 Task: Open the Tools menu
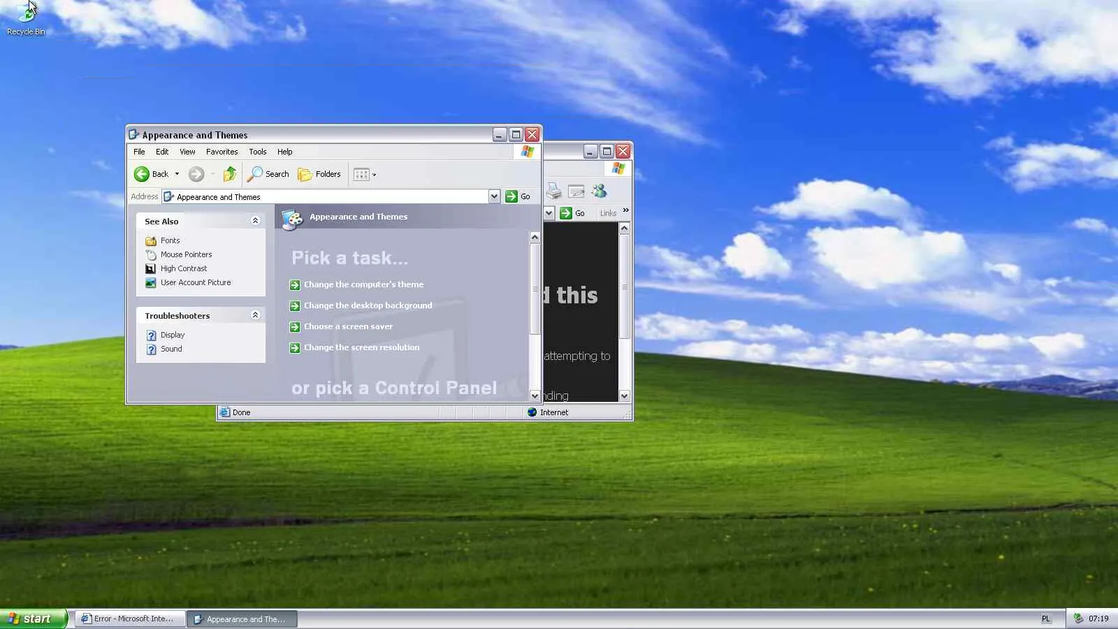(258, 152)
